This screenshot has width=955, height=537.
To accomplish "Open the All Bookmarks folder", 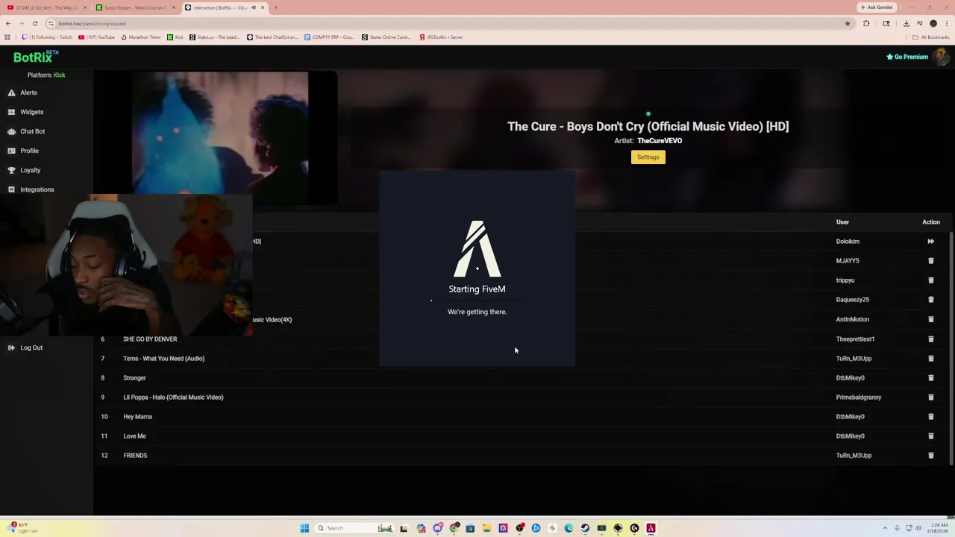I will [x=931, y=37].
